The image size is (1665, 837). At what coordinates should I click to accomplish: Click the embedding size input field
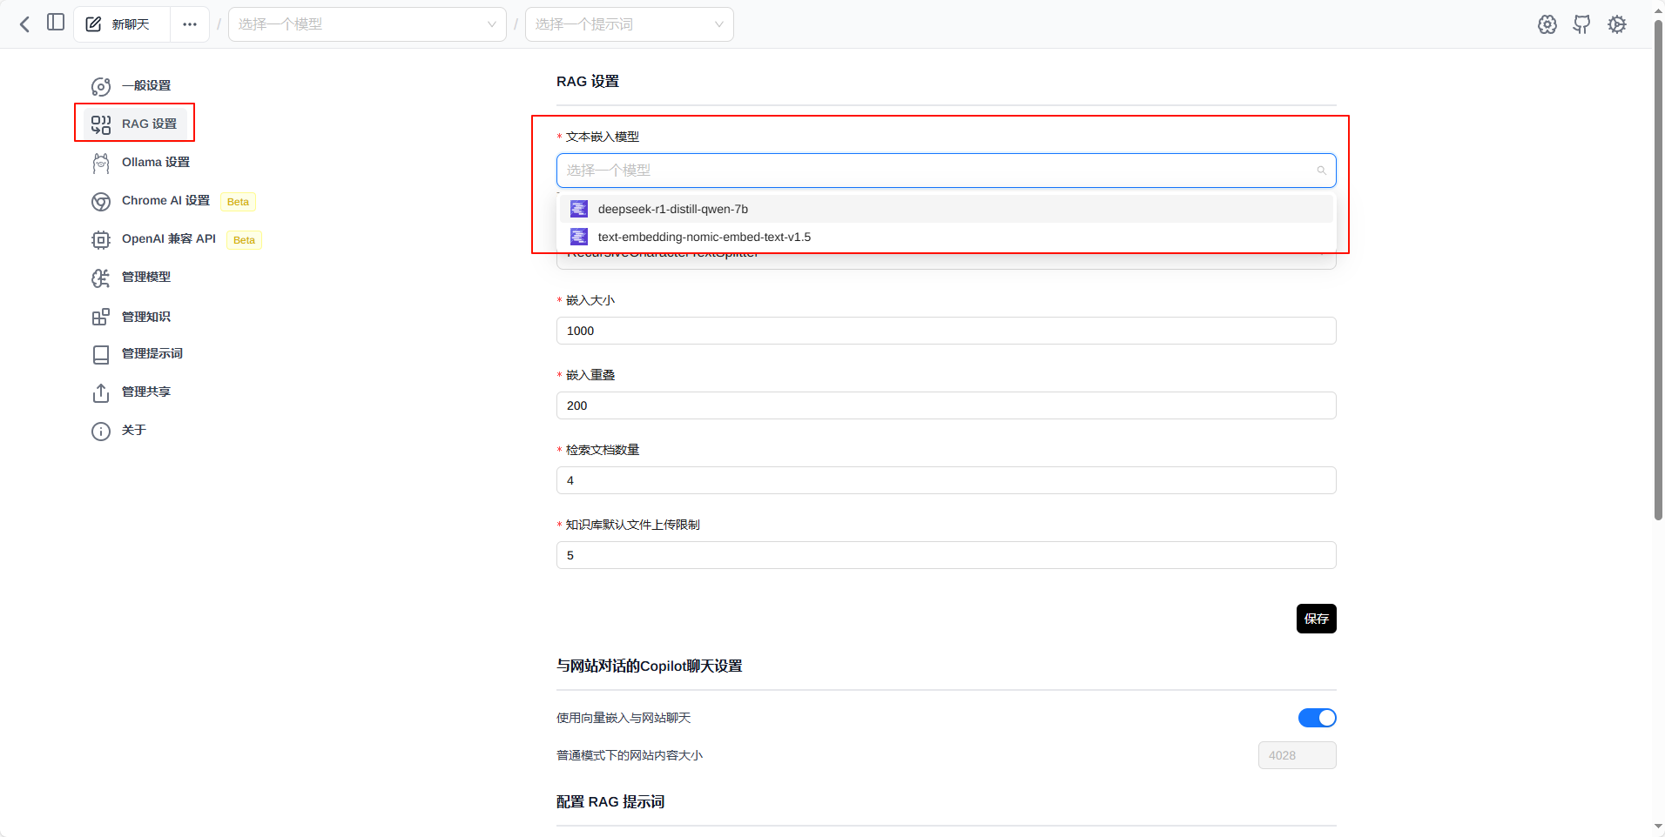(x=946, y=331)
